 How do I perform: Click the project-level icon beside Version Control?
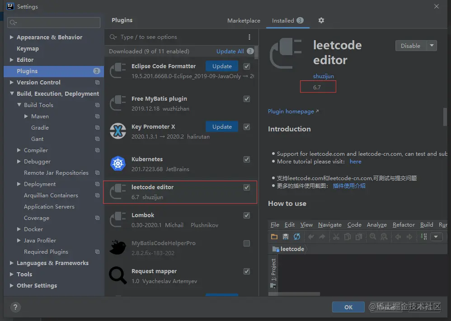click(x=97, y=83)
